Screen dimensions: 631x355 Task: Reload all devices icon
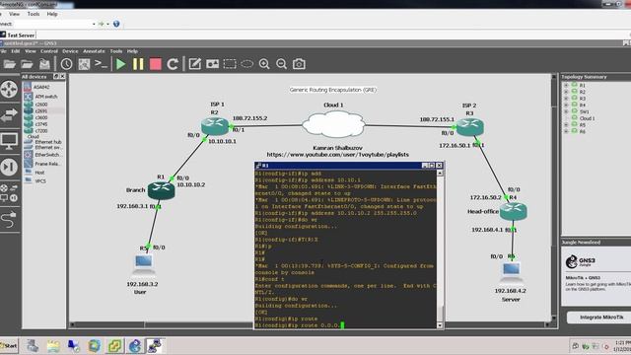coord(173,64)
